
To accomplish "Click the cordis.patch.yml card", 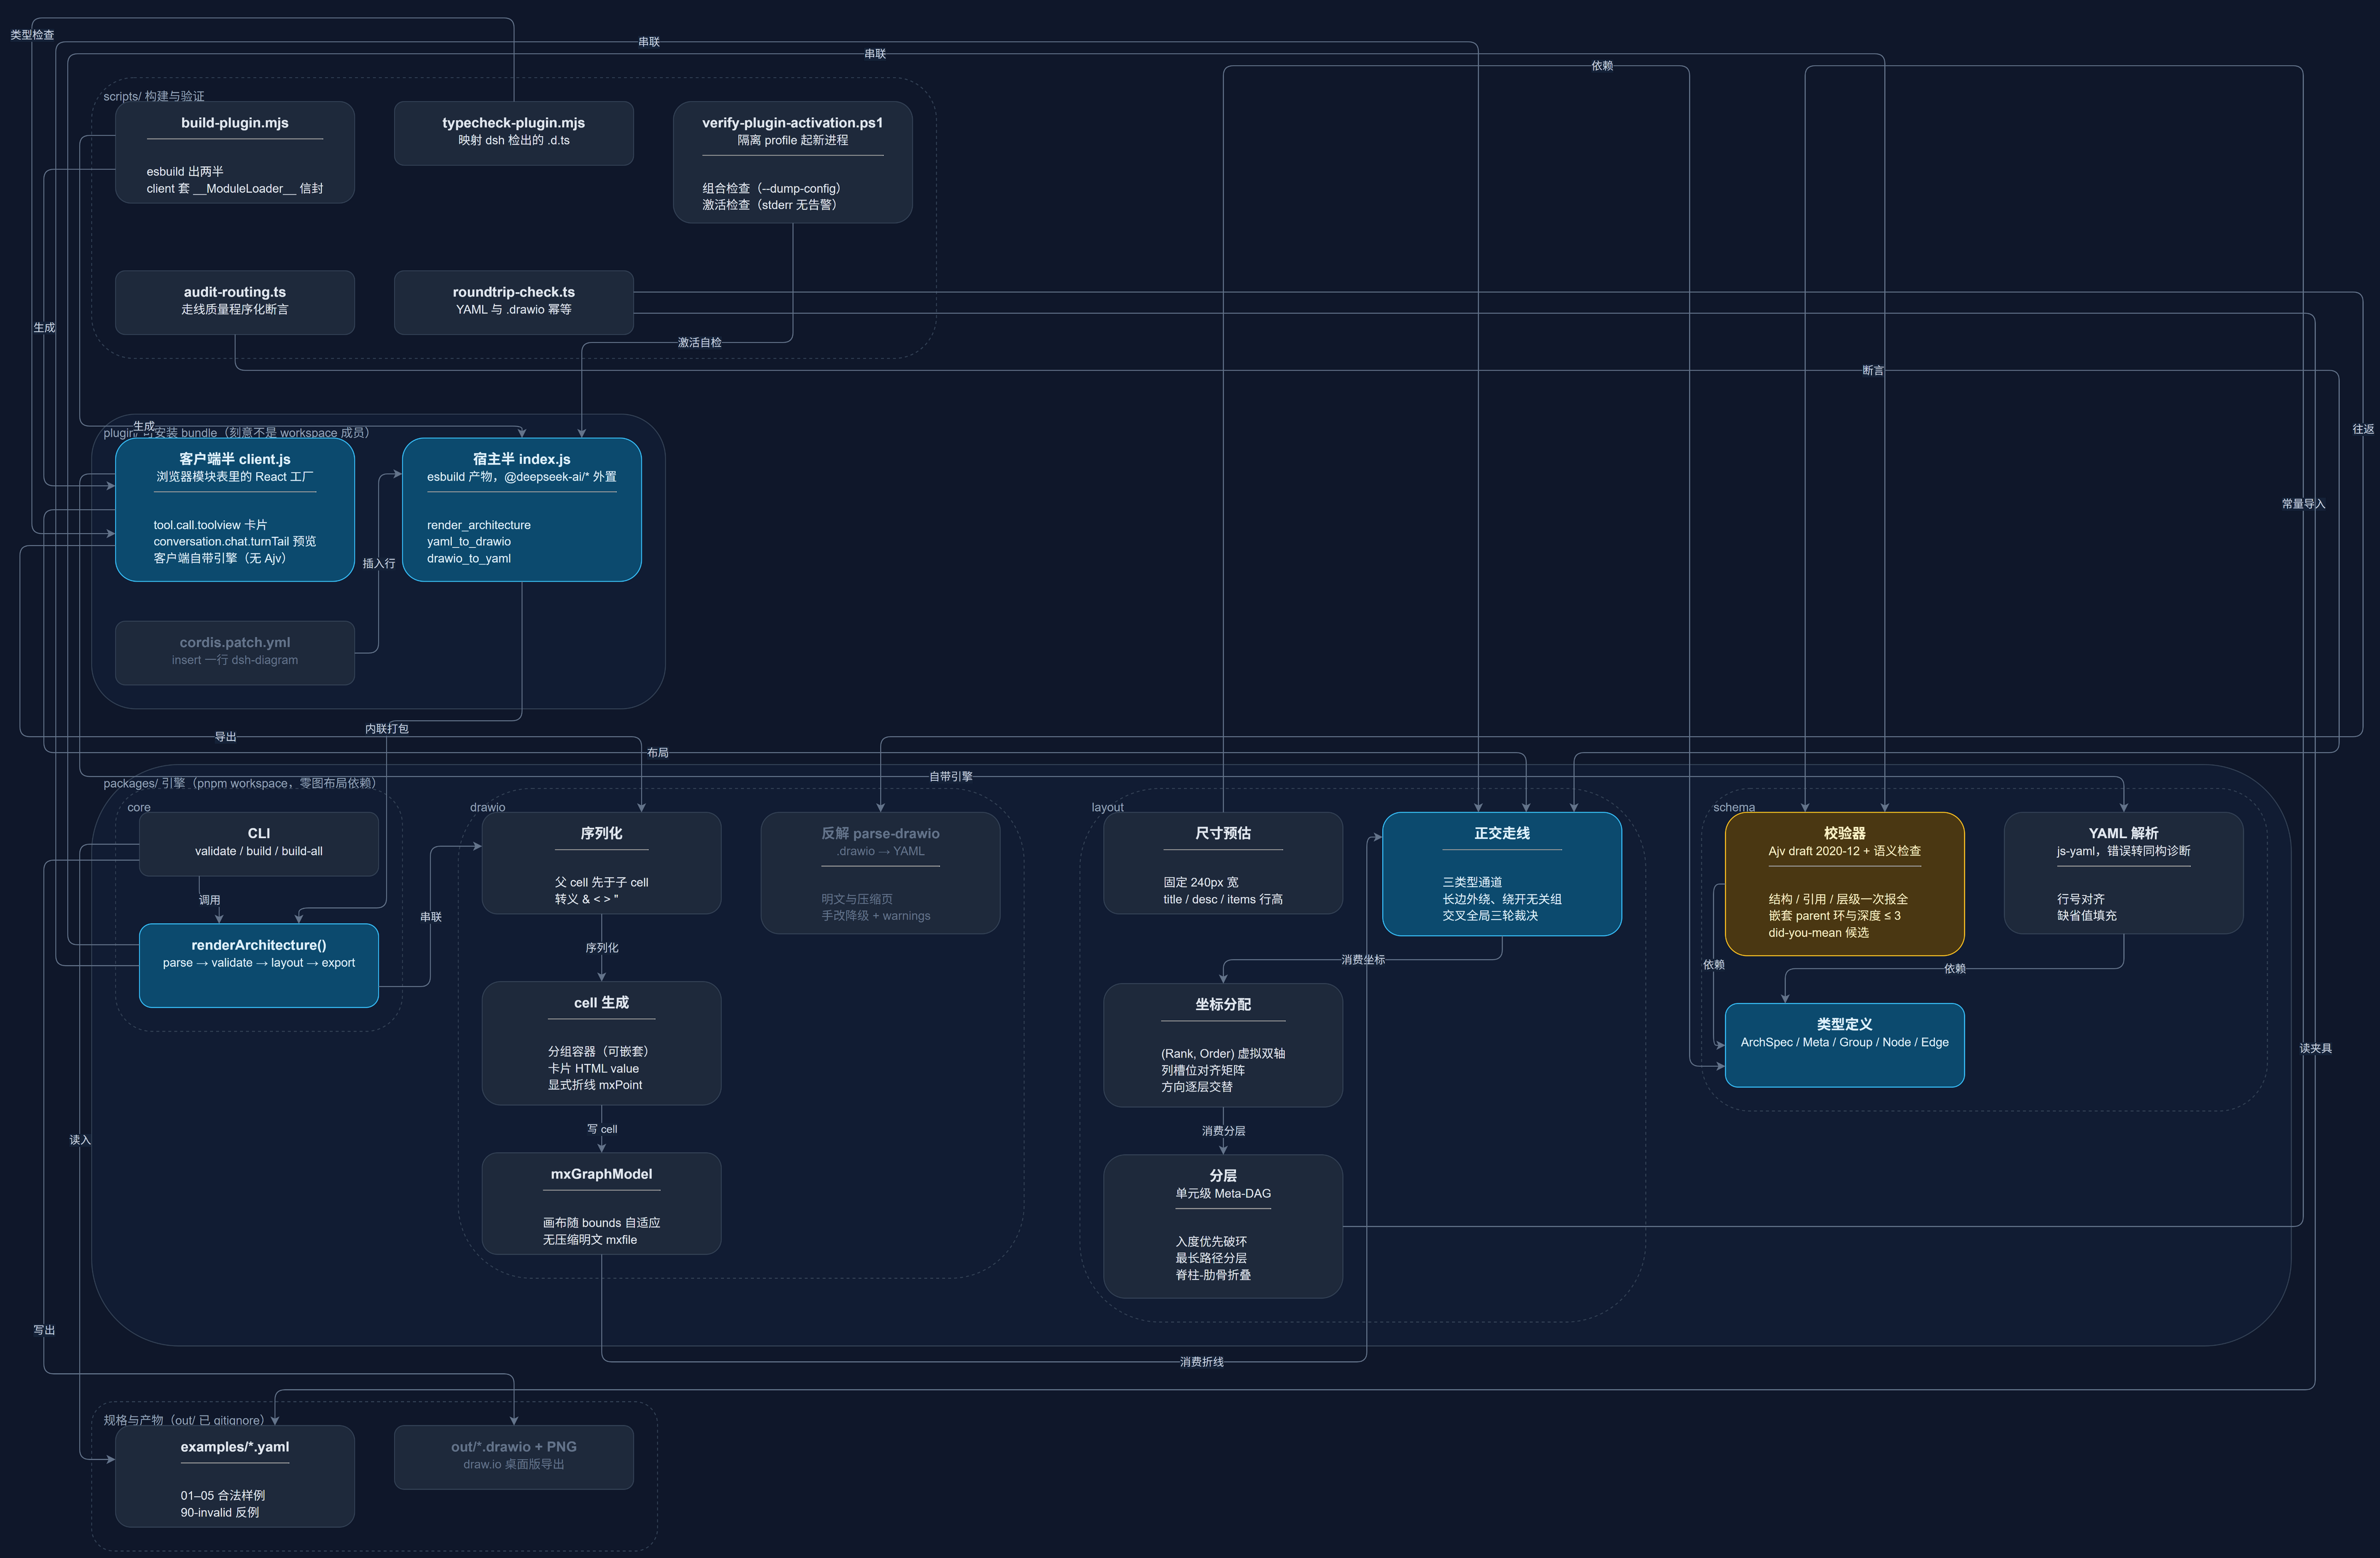I will click(x=235, y=653).
